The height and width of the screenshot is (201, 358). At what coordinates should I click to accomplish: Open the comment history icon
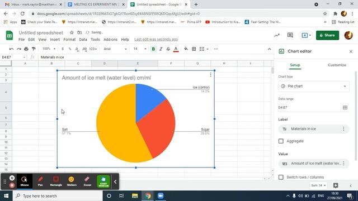point(290,35)
